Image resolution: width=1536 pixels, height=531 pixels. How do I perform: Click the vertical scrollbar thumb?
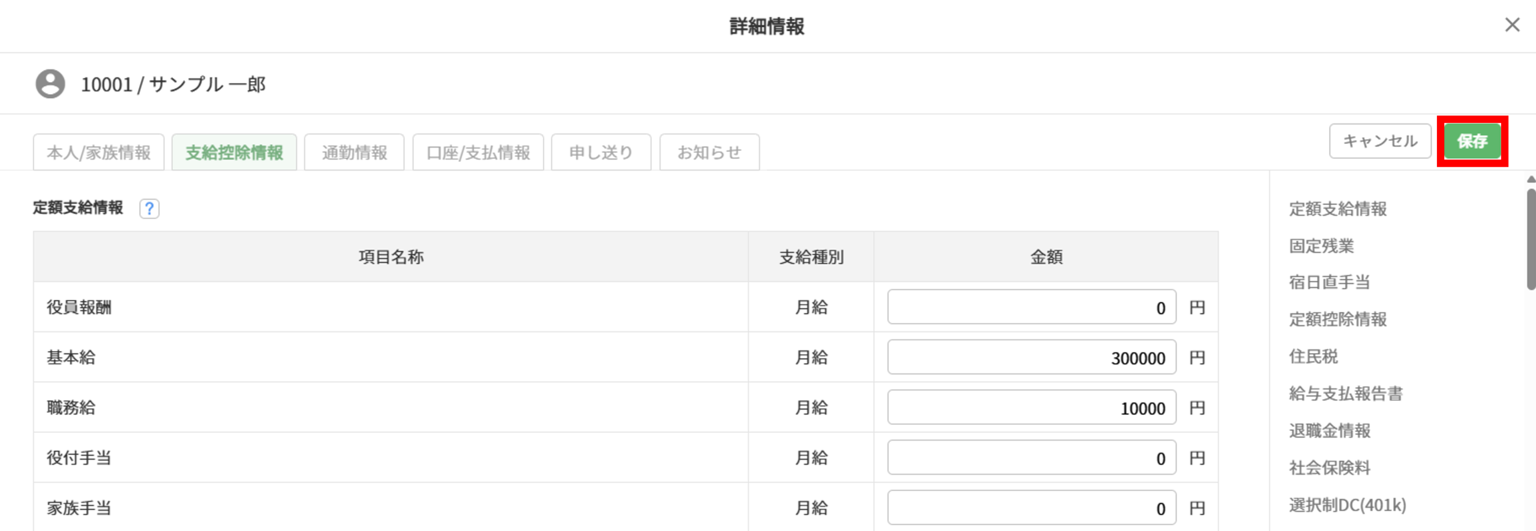click(x=1531, y=240)
